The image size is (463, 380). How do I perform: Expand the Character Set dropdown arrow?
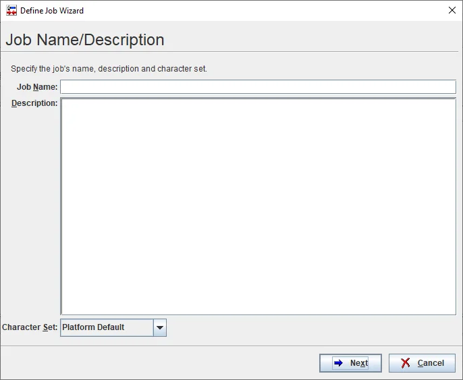point(159,328)
